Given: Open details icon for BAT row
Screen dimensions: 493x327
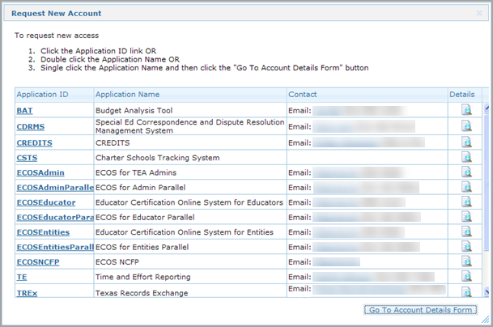Looking at the screenshot, I should coord(465,109).
